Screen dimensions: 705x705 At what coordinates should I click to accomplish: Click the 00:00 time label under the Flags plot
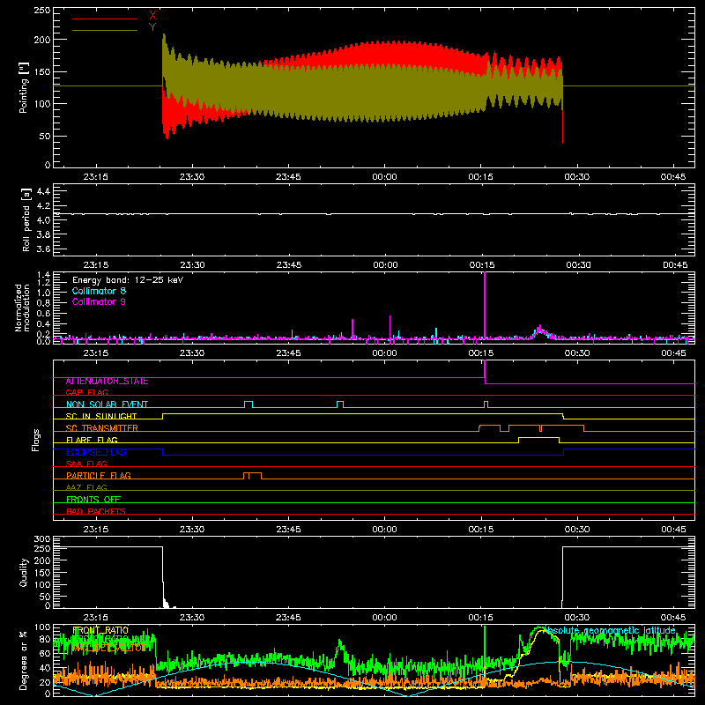(384, 530)
